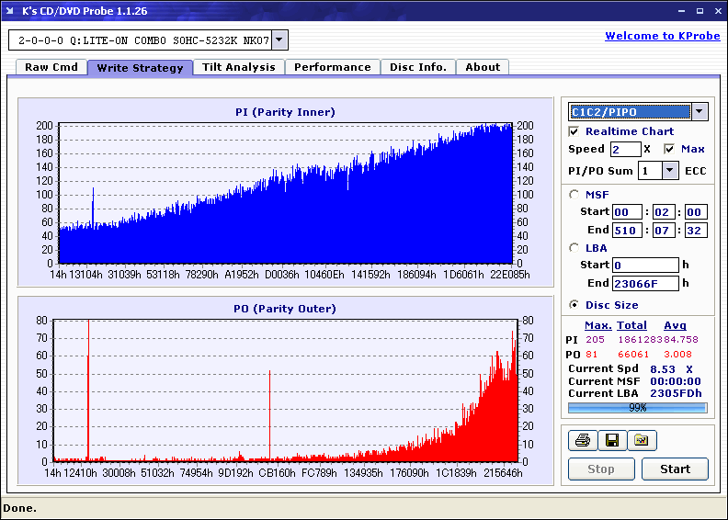Click the LBA Start field
Screen dimensions: 728x520
point(645,265)
